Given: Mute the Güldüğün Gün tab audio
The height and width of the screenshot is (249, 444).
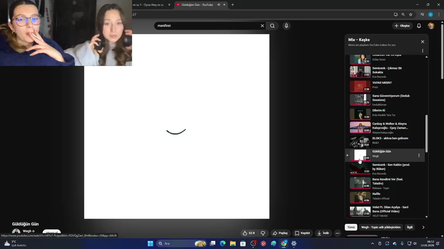Looking at the screenshot, I should tap(219, 5).
